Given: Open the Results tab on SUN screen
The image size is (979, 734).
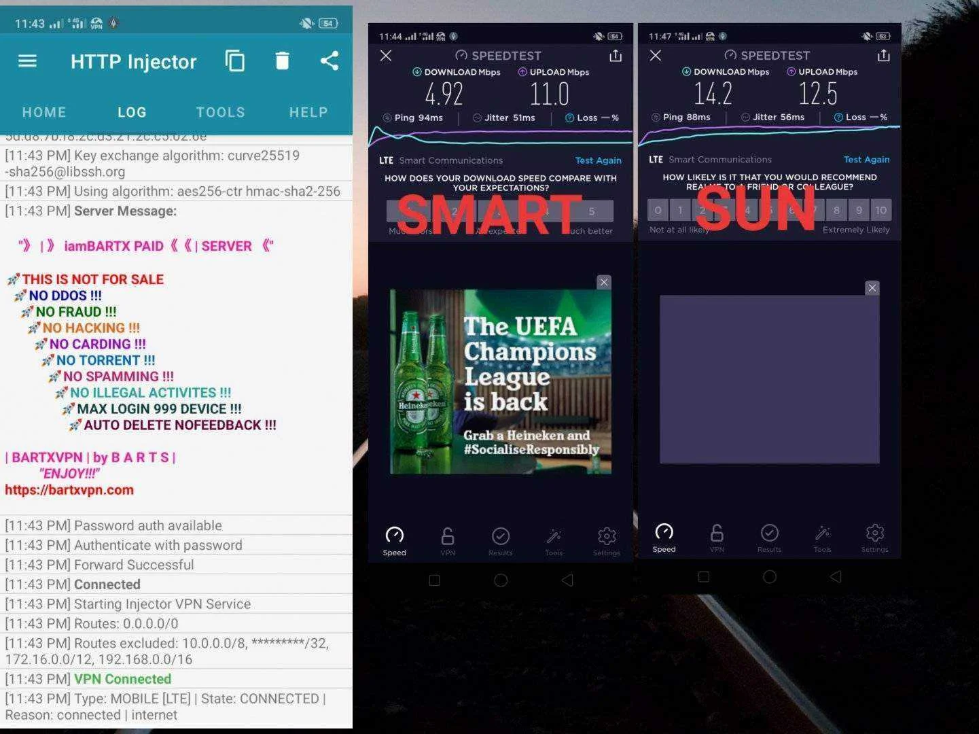Looking at the screenshot, I should tap(770, 538).
